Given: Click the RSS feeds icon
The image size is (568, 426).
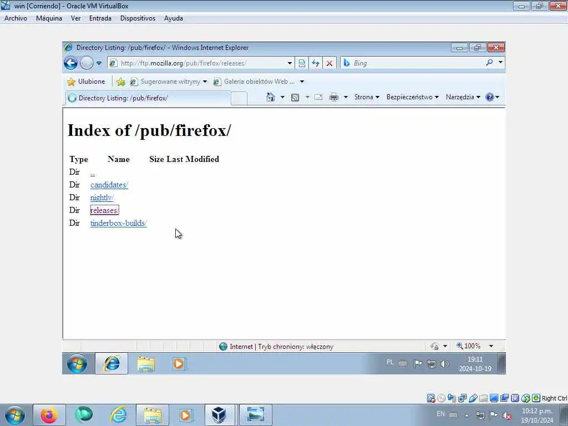Looking at the screenshot, I should (295, 97).
